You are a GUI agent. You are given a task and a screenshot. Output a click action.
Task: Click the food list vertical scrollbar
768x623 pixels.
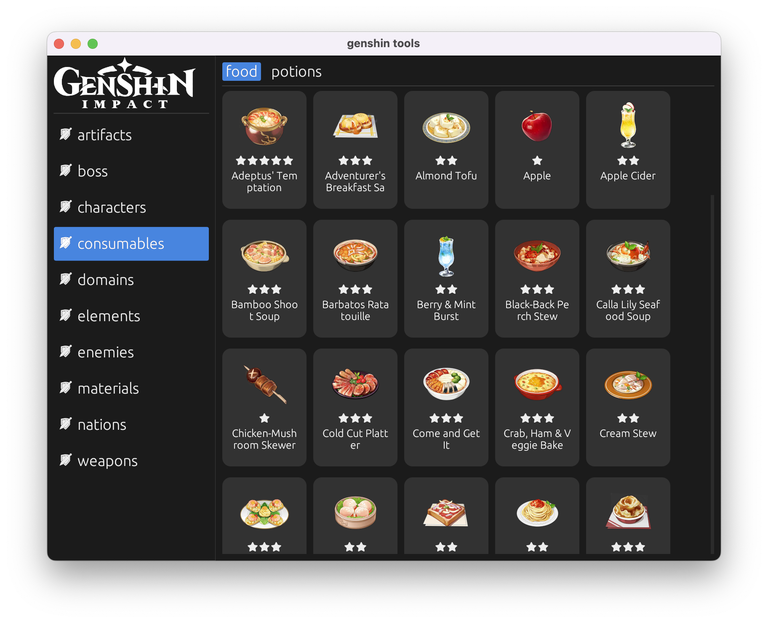click(x=712, y=375)
